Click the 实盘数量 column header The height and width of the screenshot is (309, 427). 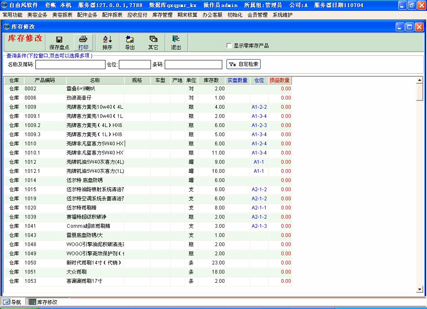click(x=237, y=80)
